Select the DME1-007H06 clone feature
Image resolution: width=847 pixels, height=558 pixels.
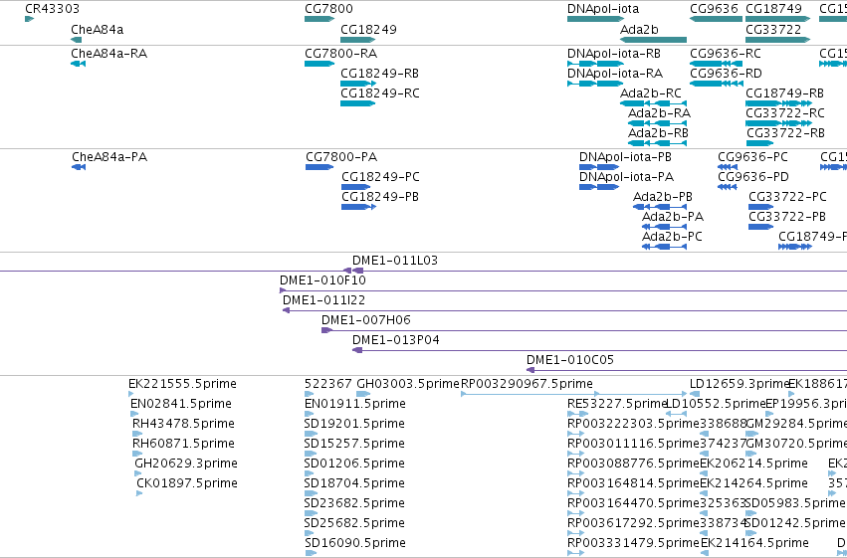click(584, 331)
